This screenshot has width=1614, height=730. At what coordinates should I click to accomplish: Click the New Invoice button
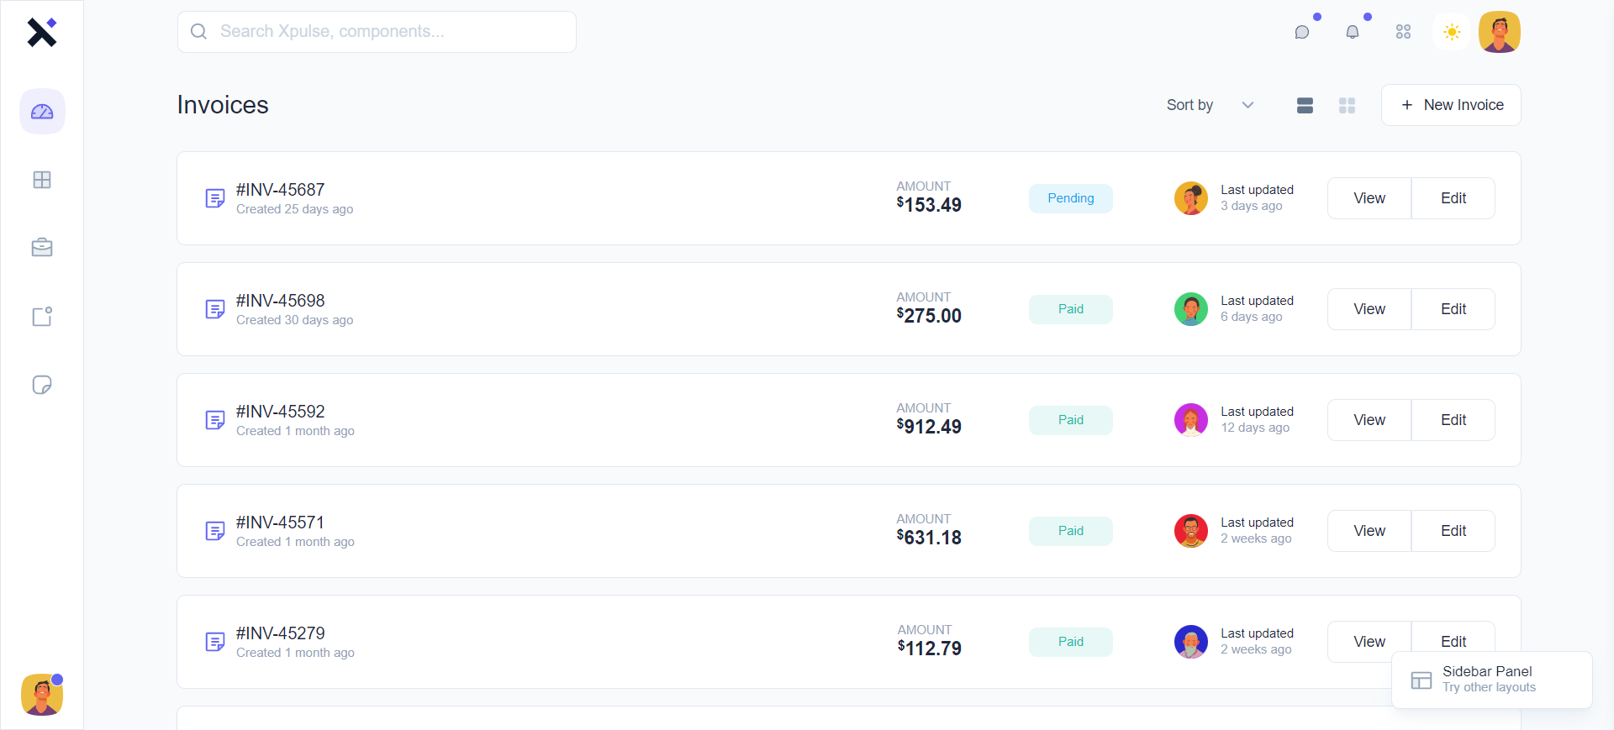[x=1451, y=105]
